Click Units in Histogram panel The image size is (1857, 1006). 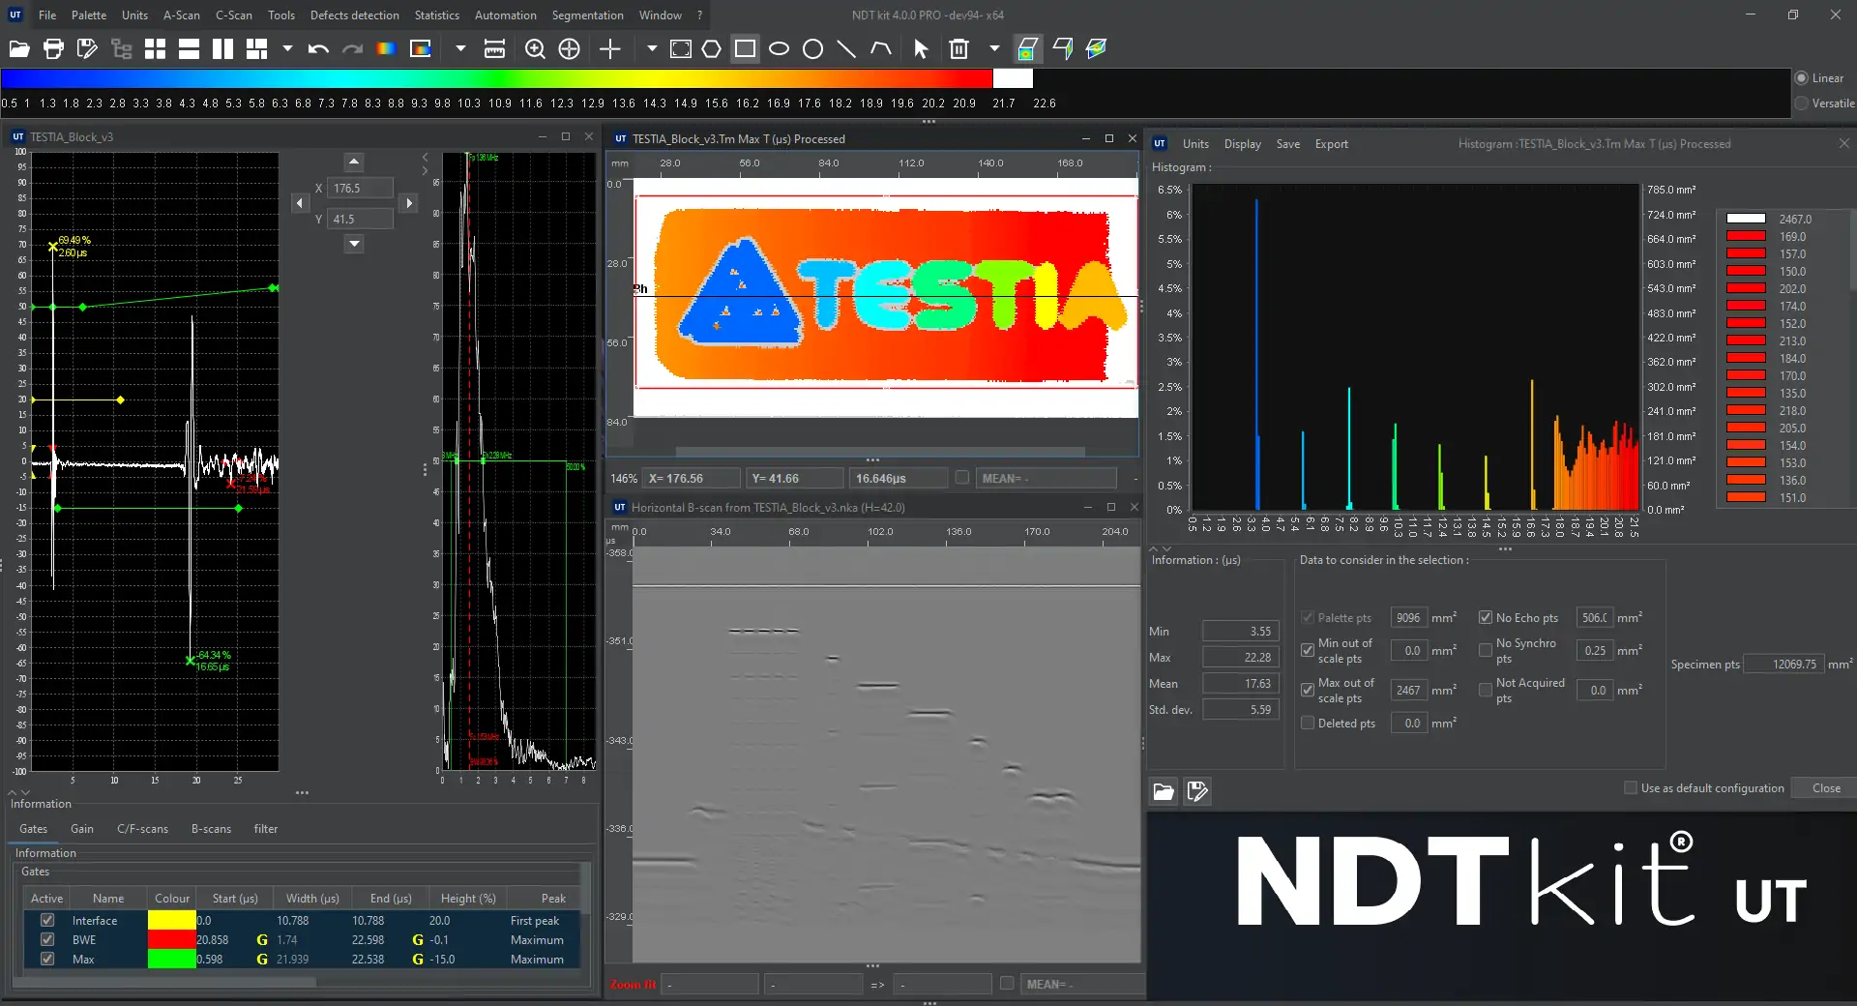click(x=1195, y=144)
